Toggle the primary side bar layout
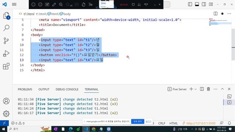Viewport: 235px width, 132px height. 190,4
